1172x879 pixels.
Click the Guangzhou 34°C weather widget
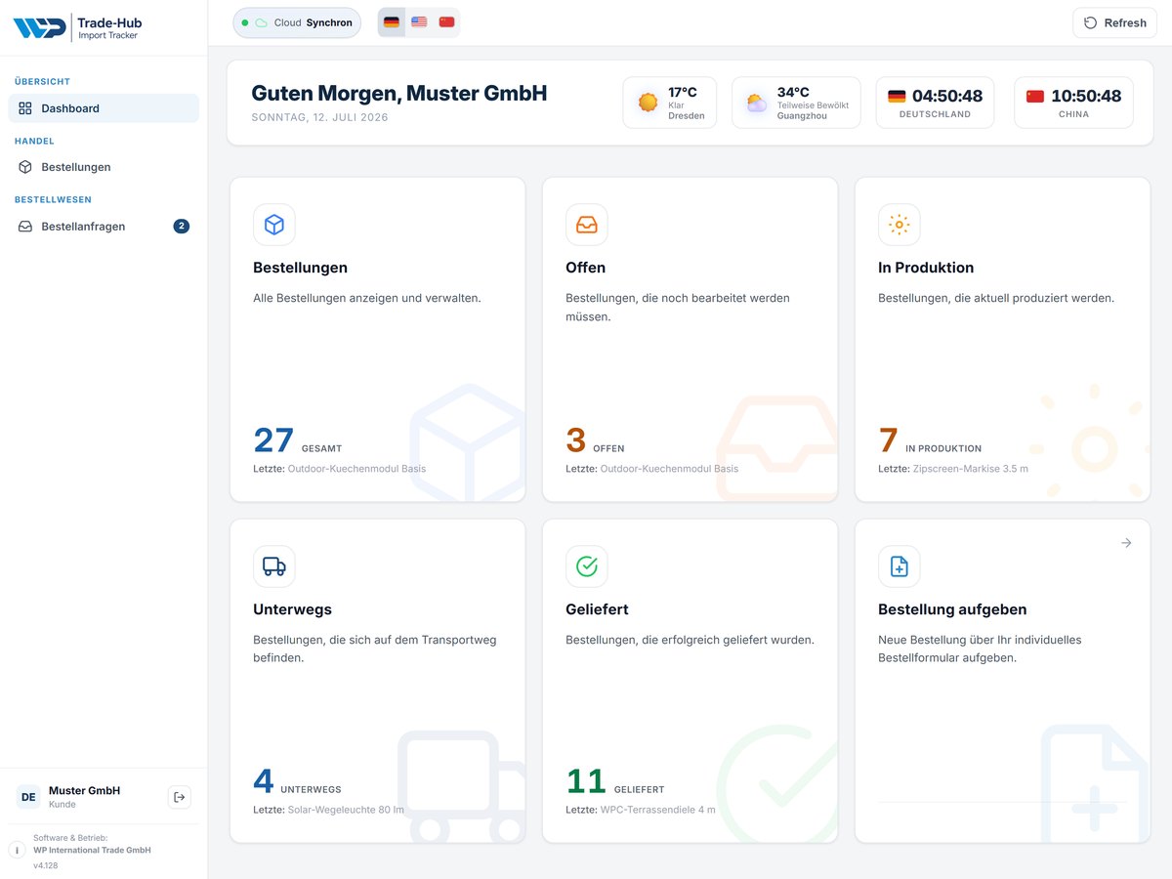[x=796, y=103]
